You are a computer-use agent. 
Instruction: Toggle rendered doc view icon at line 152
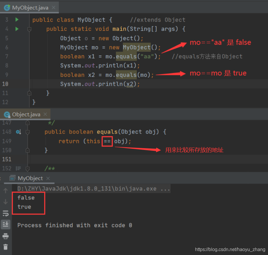pyautogui.click(x=18, y=169)
